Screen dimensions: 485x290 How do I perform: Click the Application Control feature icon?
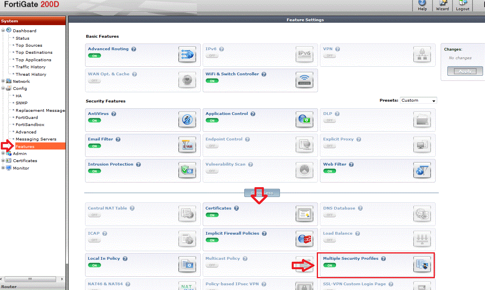[x=305, y=120]
